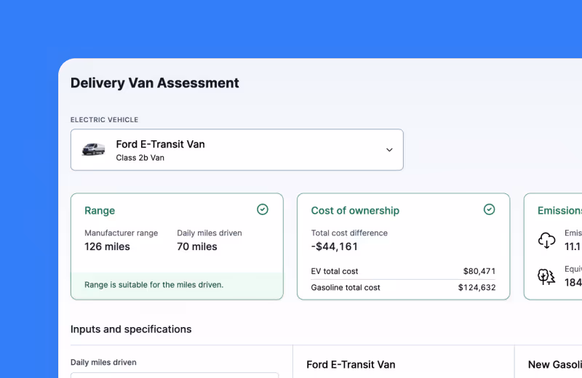
Task: Click the Range is suitable message
Action: [x=154, y=285]
